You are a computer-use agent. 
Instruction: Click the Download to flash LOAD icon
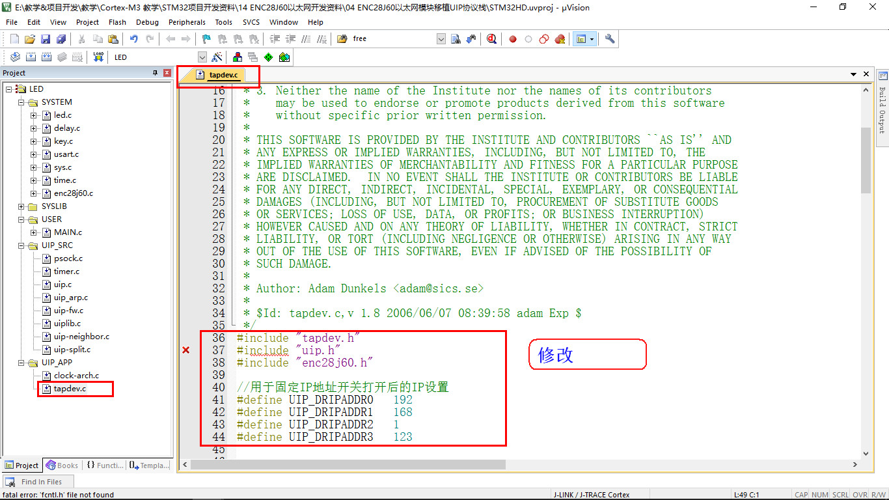click(x=98, y=57)
